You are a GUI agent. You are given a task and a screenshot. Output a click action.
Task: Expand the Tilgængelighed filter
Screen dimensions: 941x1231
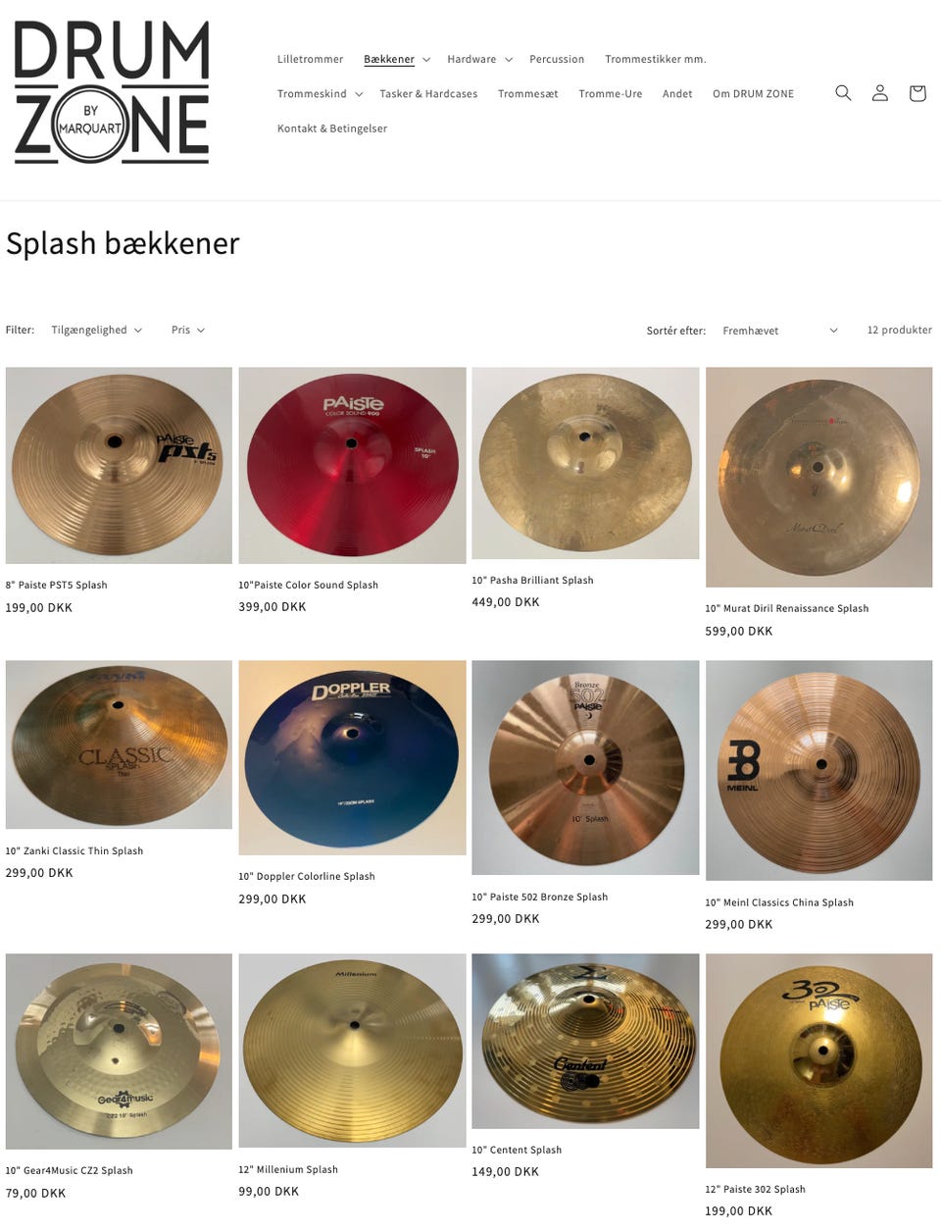point(97,330)
